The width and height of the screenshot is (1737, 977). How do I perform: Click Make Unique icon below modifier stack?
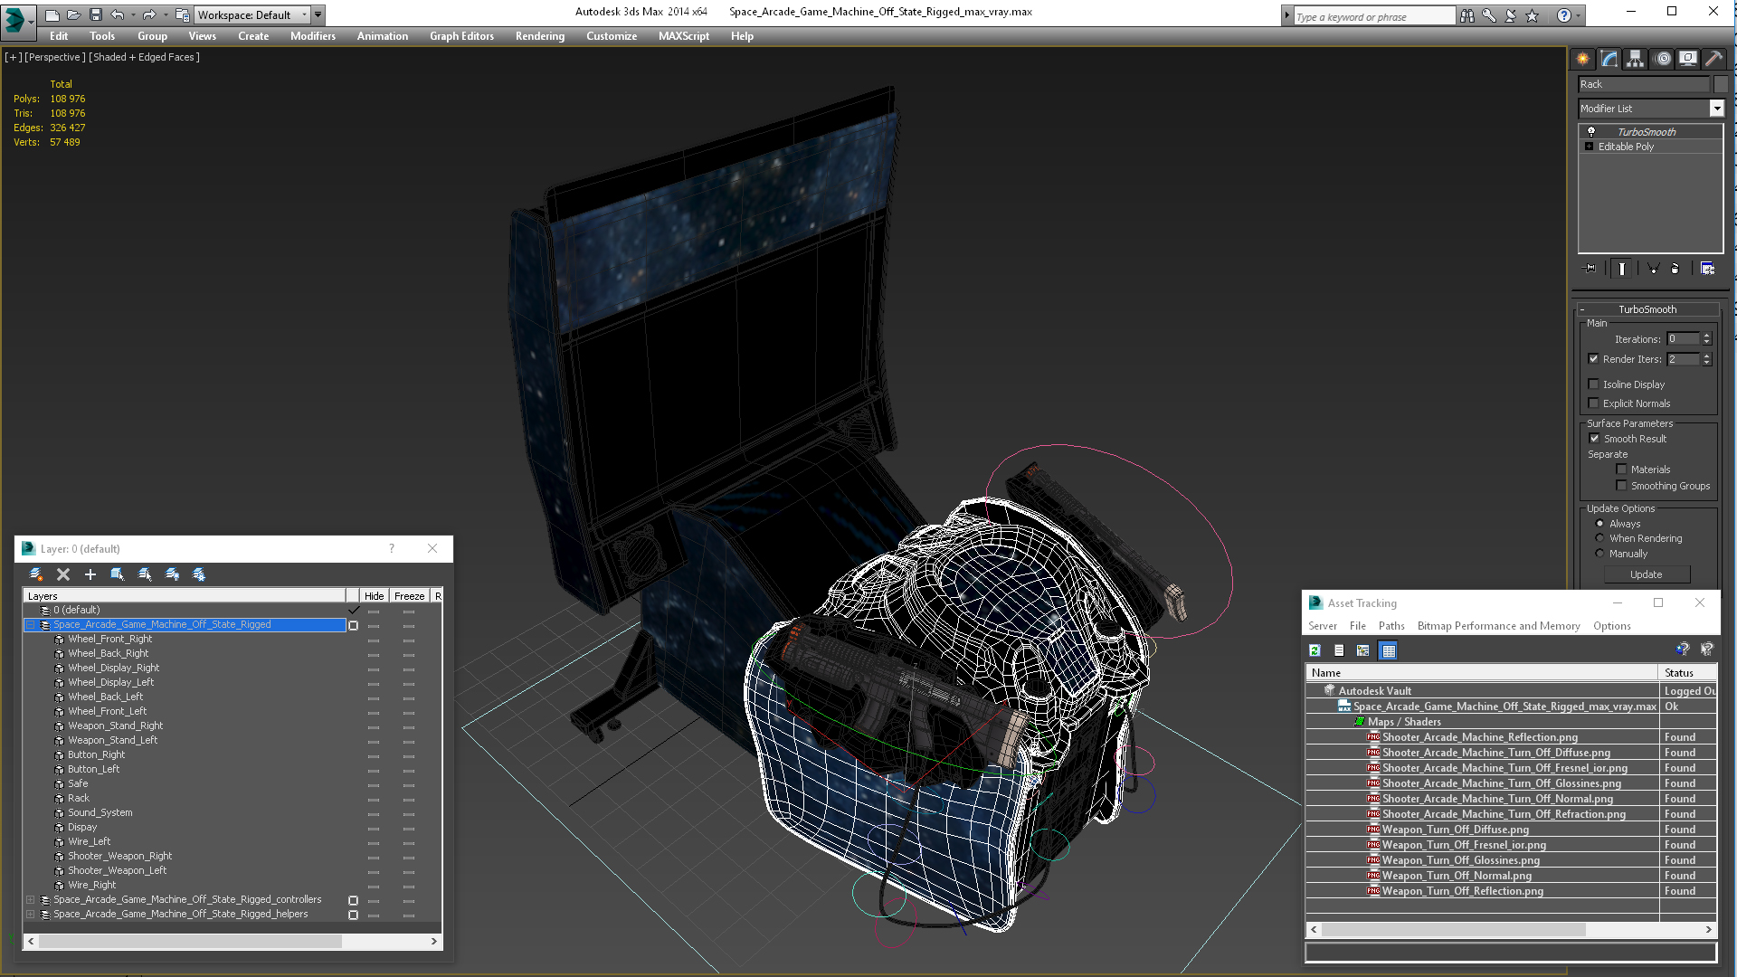point(1653,269)
